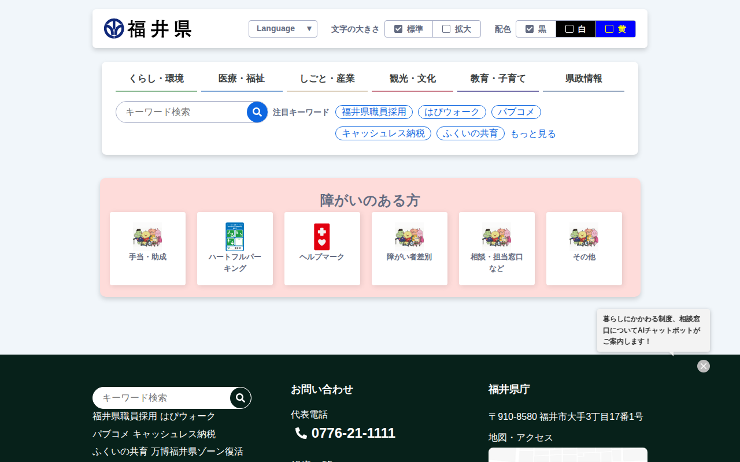This screenshot has height=462, width=740.
Task: Select the 黒 color scheme checkbox
Action: tap(535, 29)
